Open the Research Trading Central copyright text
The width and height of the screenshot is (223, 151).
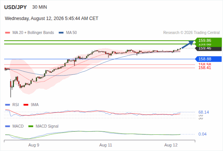pyautogui.click(x=191, y=33)
